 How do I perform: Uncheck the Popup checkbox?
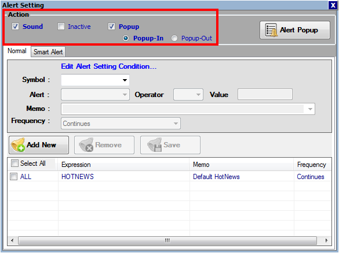point(111,27)
